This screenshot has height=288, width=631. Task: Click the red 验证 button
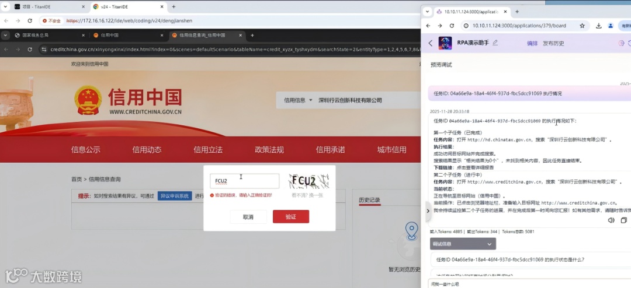click(291, 217)
